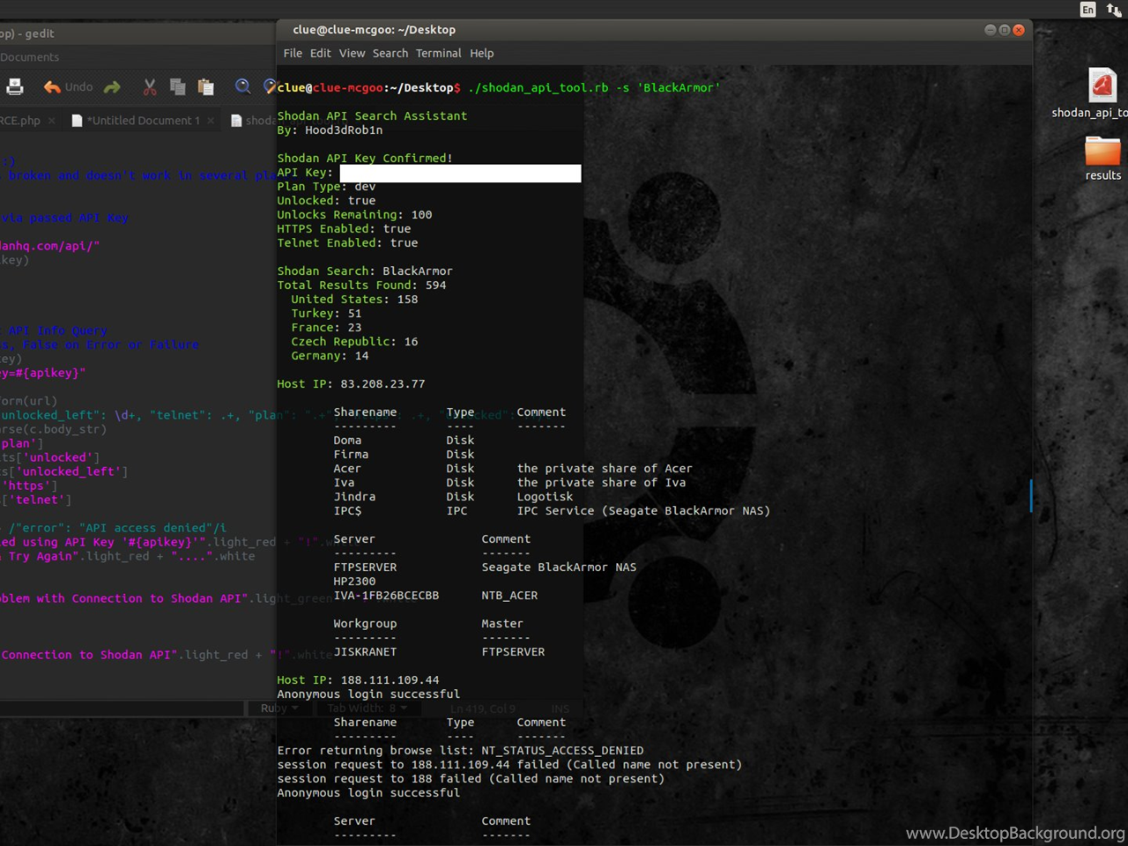
Task: Open the terminal File menu
Action: (x=293, y=53)
